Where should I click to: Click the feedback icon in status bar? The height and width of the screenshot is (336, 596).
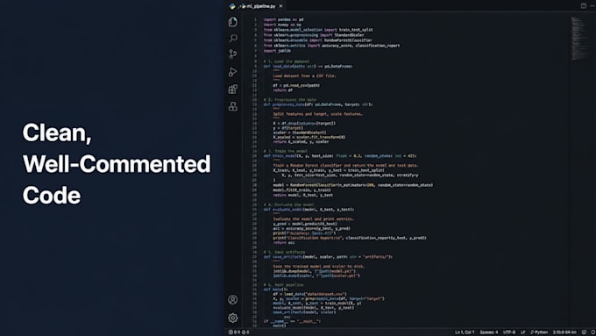[x=585, y=332]
